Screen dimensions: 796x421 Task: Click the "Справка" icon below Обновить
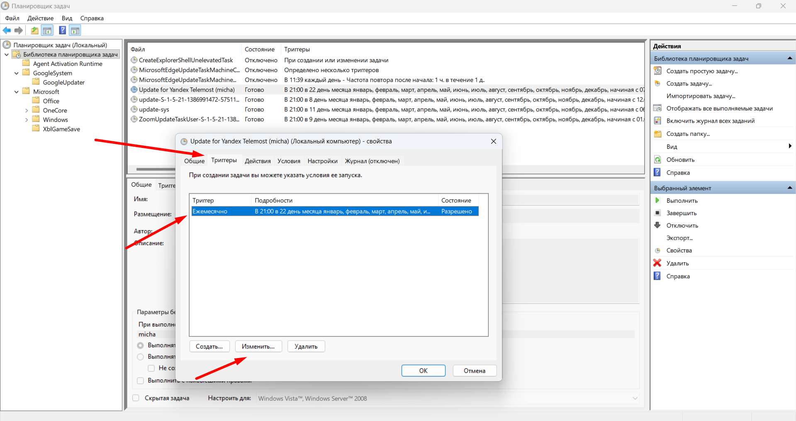[x=657, y=172]
